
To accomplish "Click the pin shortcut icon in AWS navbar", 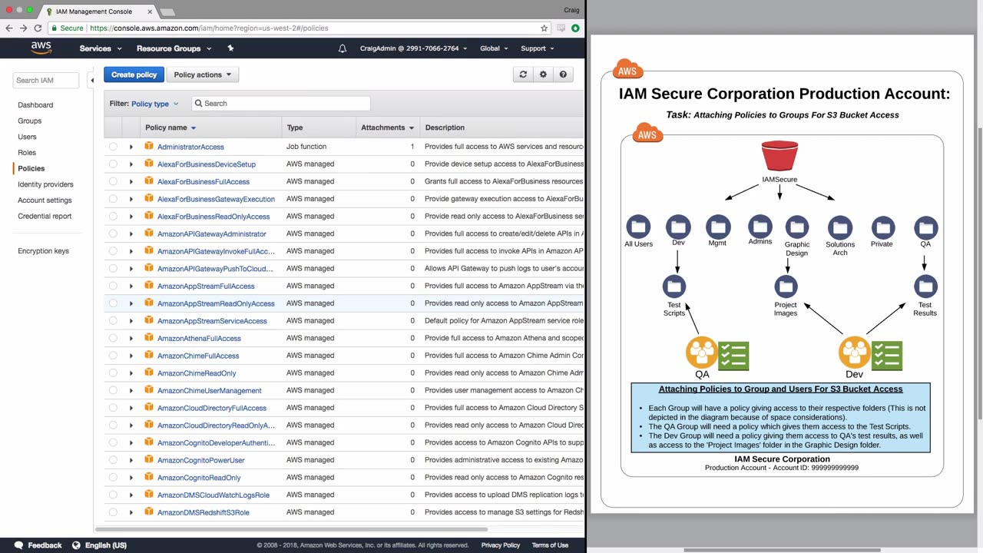I will click(230, 48).
